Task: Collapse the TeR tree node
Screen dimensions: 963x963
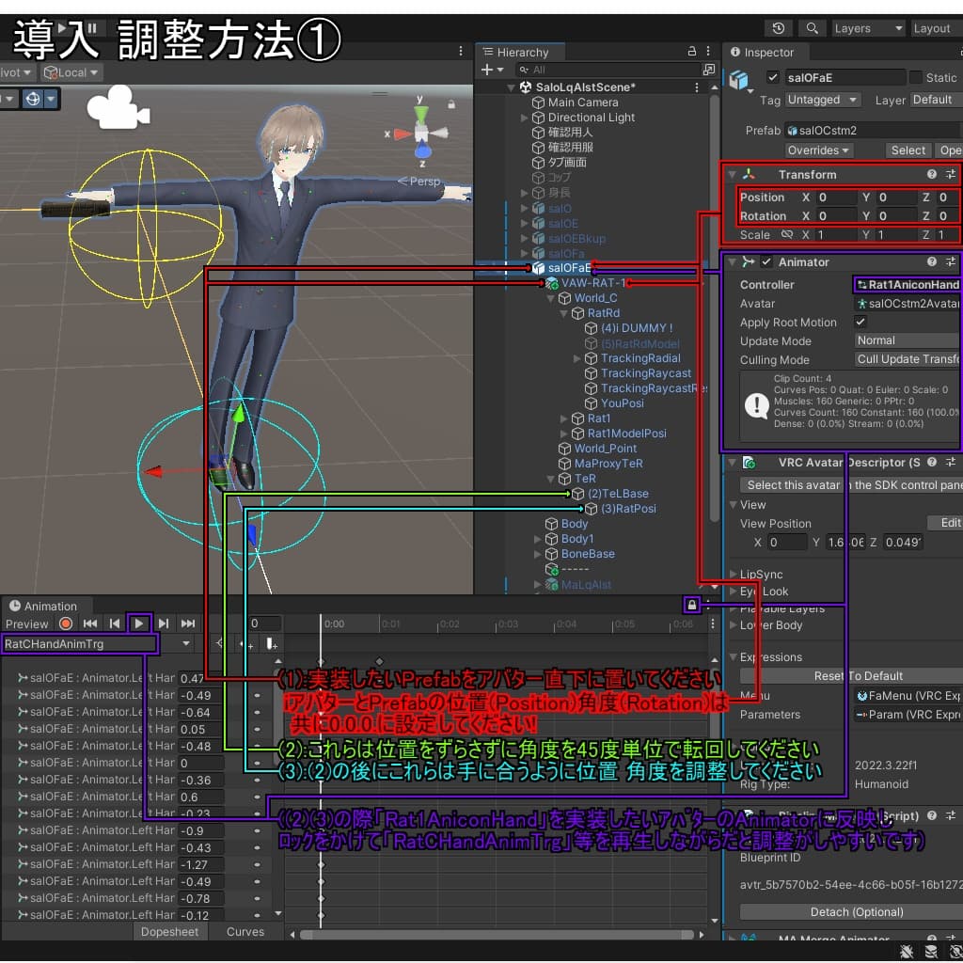Action: pyautogui.click(x=551, y=479)
